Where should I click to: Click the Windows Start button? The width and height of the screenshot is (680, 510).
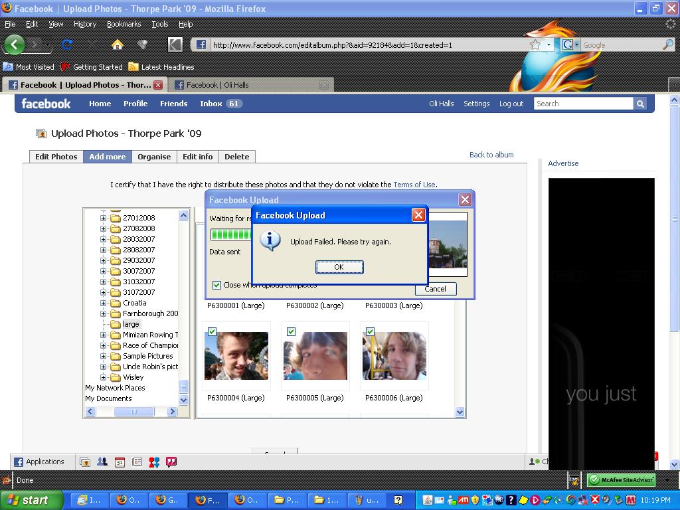(x=31, y=500)
